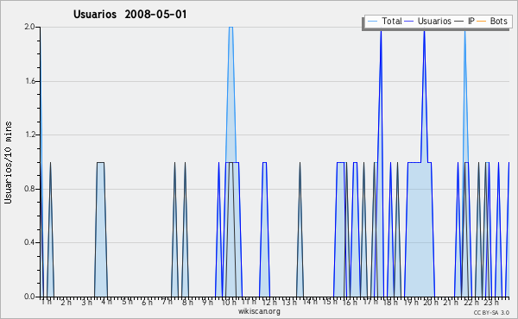Click the 2.0 y-axis tick label
Screen dimensions: 518x319
[29, 27]
